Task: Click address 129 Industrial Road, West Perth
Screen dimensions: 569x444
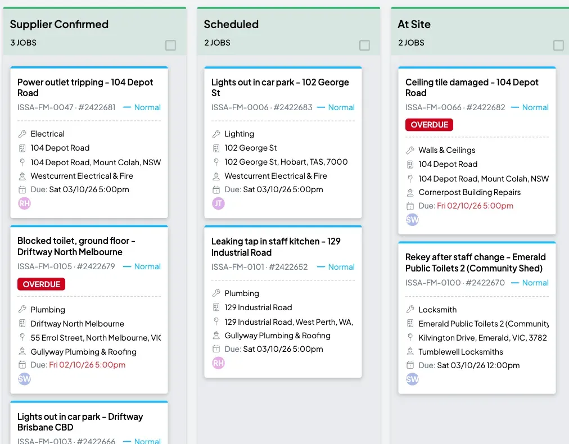Action: point(289,321)
